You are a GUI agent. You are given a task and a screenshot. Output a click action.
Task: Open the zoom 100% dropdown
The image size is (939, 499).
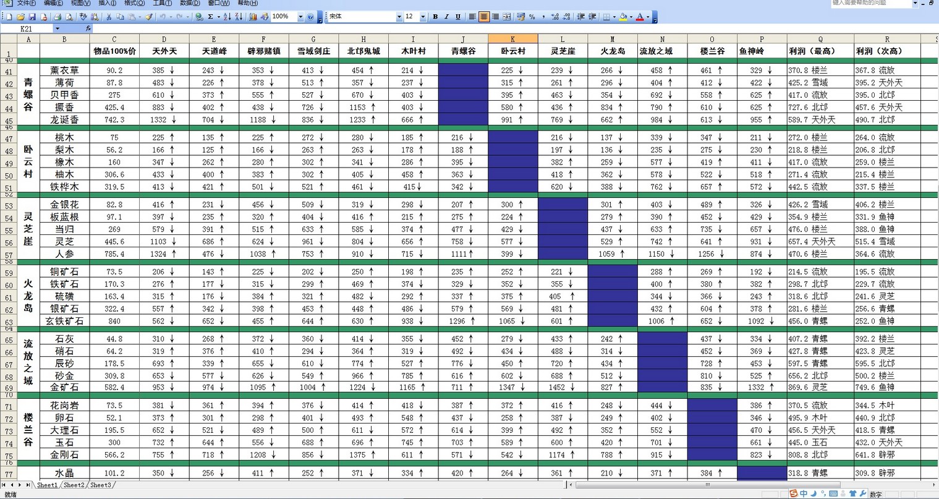coord(300,17)
